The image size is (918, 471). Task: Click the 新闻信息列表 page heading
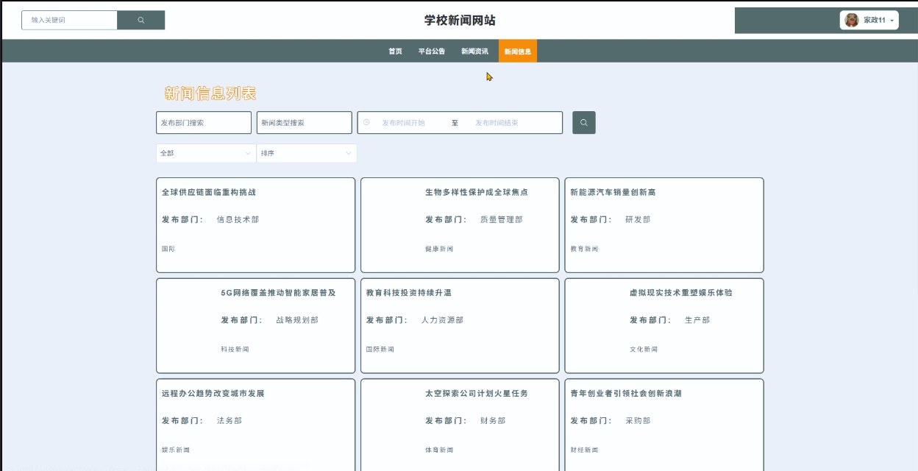click(x=210, y=93)
